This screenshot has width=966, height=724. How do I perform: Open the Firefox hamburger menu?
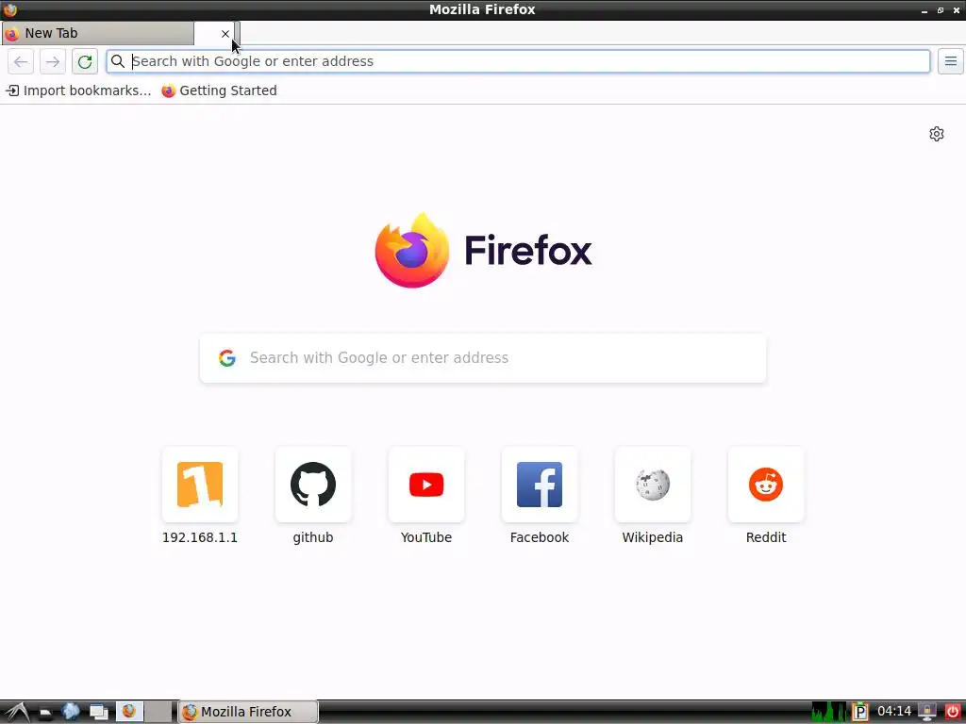(x=950, y=61)
